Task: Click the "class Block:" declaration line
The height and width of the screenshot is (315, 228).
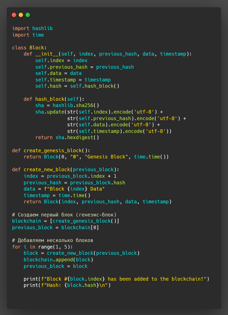Action: pos(29,48)
